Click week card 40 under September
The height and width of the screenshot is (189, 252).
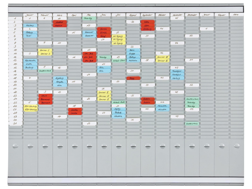[148, 109]
